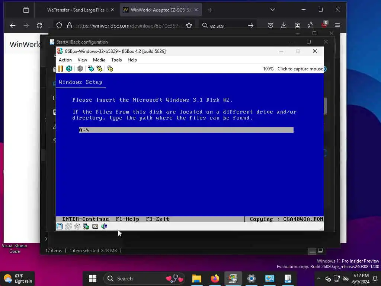Open the notifications bell icon
The image size is (381, 286).
pos(375,279)
